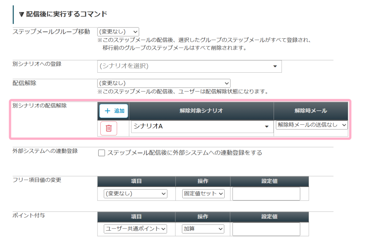Click the ポイント付与 設定値 input field

coord(266,229)
